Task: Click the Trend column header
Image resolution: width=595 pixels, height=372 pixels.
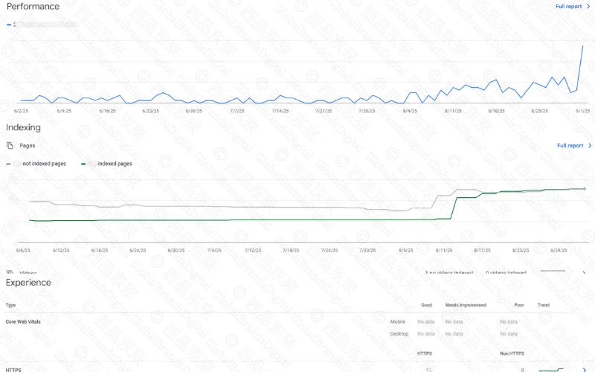Action: (544, 305)
